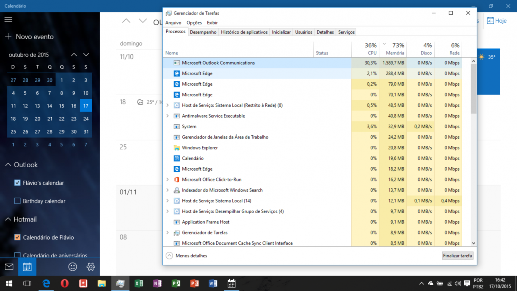Open PowerPoint from the taskbar
This screenshot has height=291, width=517.
(x=194, y=283)
